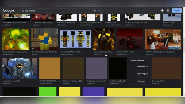The height and width of the screenshot is (104, 185).
Task: Open 'the REAL lord sinister's last word' title
Action: pos(137,23)
